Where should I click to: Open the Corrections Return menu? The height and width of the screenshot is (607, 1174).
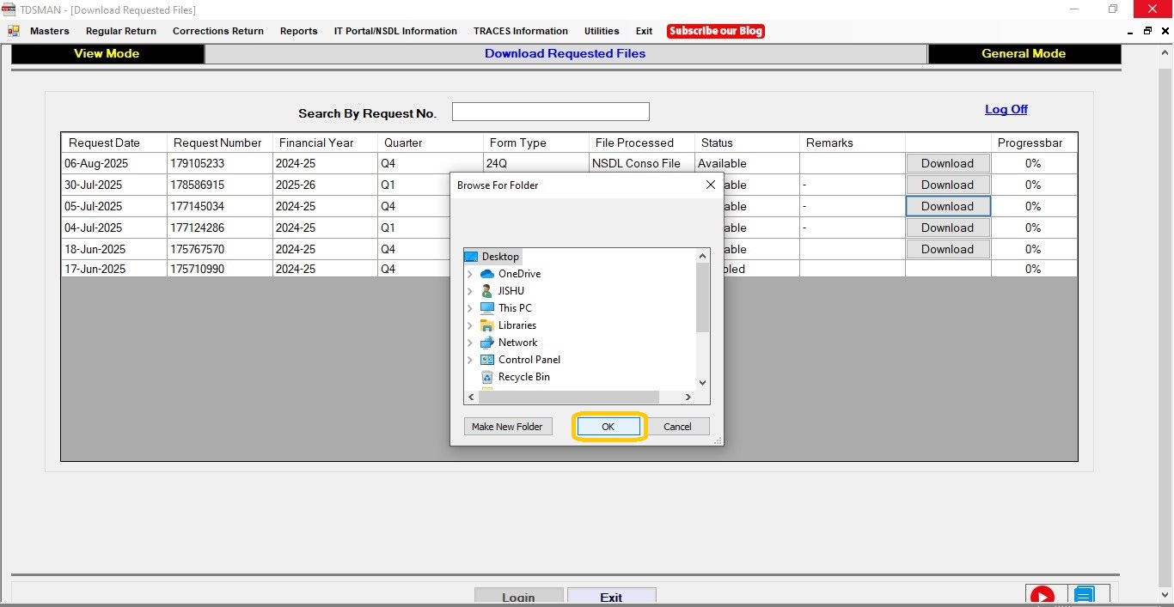point(218,31)
